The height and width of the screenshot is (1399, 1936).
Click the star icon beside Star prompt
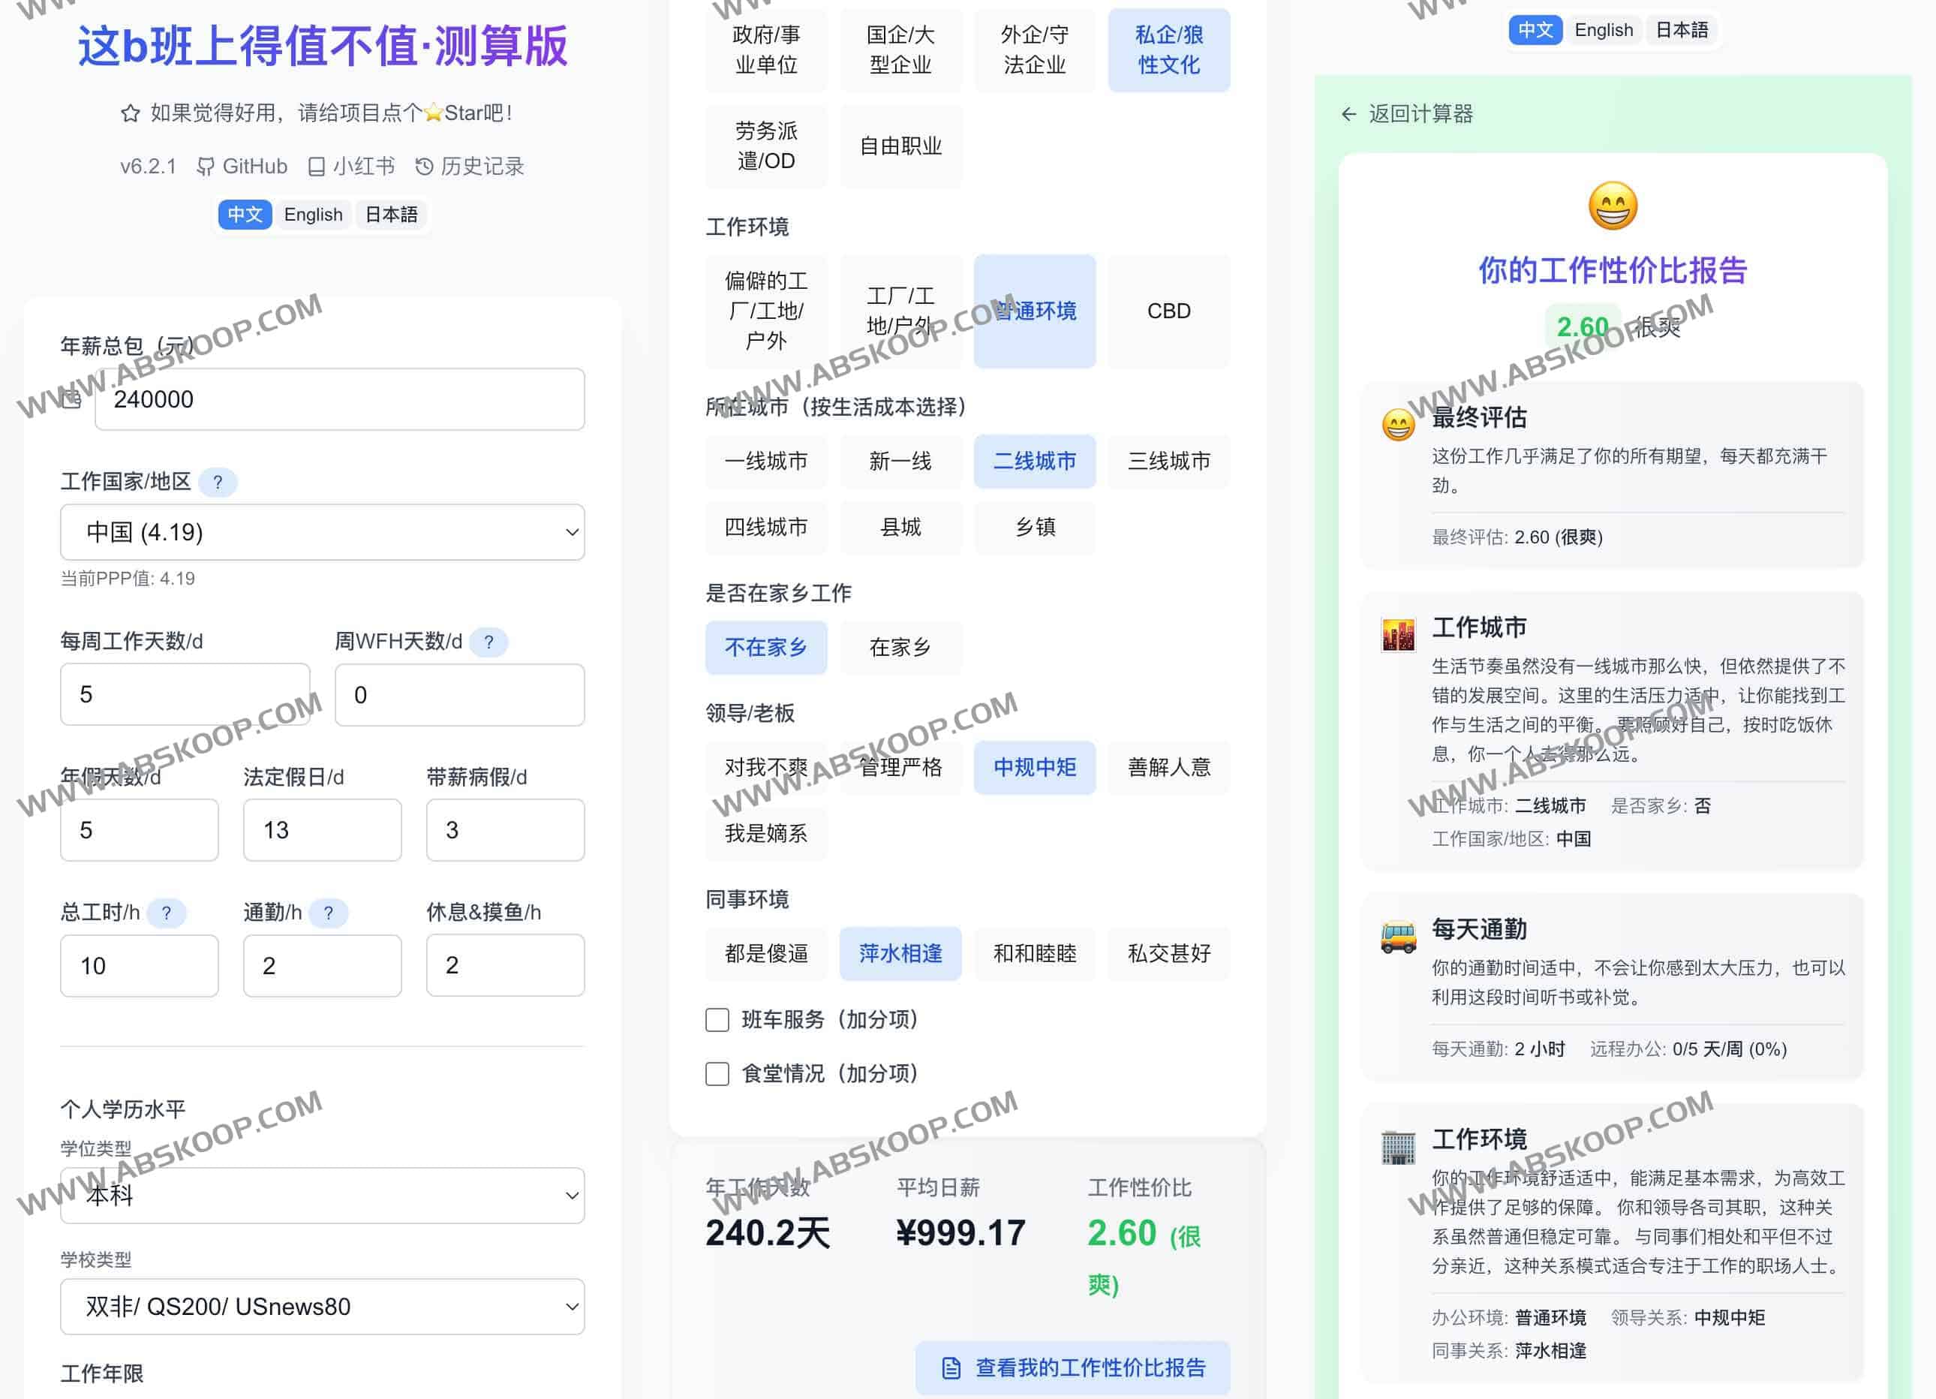130,113
